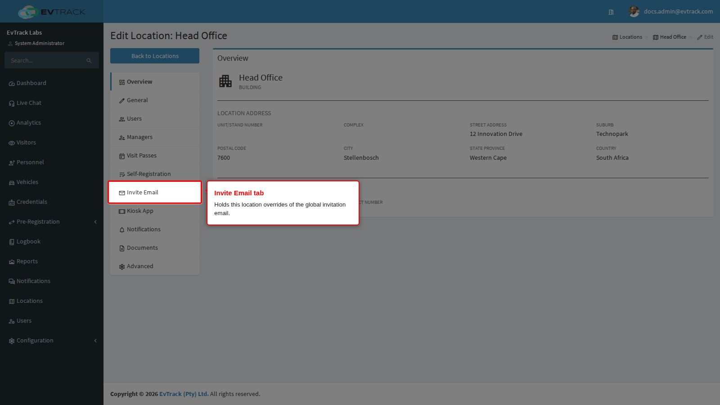This screenshot has width=720, height=405.
Task: Open the Invite Email tab
Action: (155, 193)
